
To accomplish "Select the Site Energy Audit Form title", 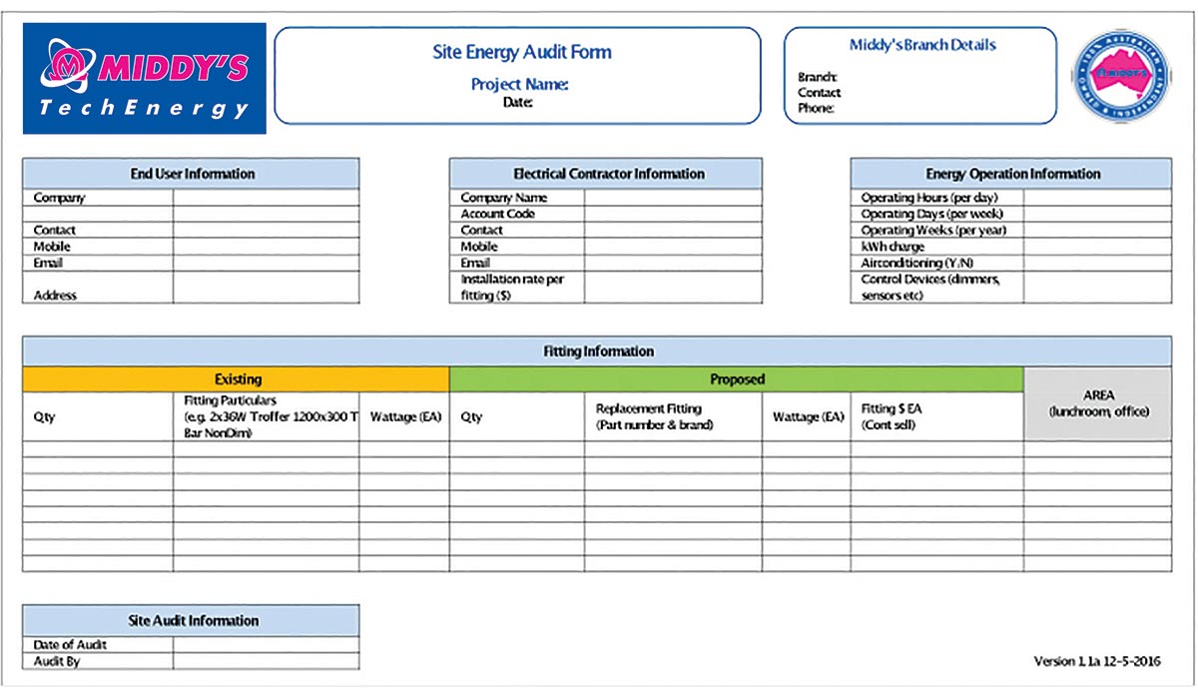I will click(521, 52).
